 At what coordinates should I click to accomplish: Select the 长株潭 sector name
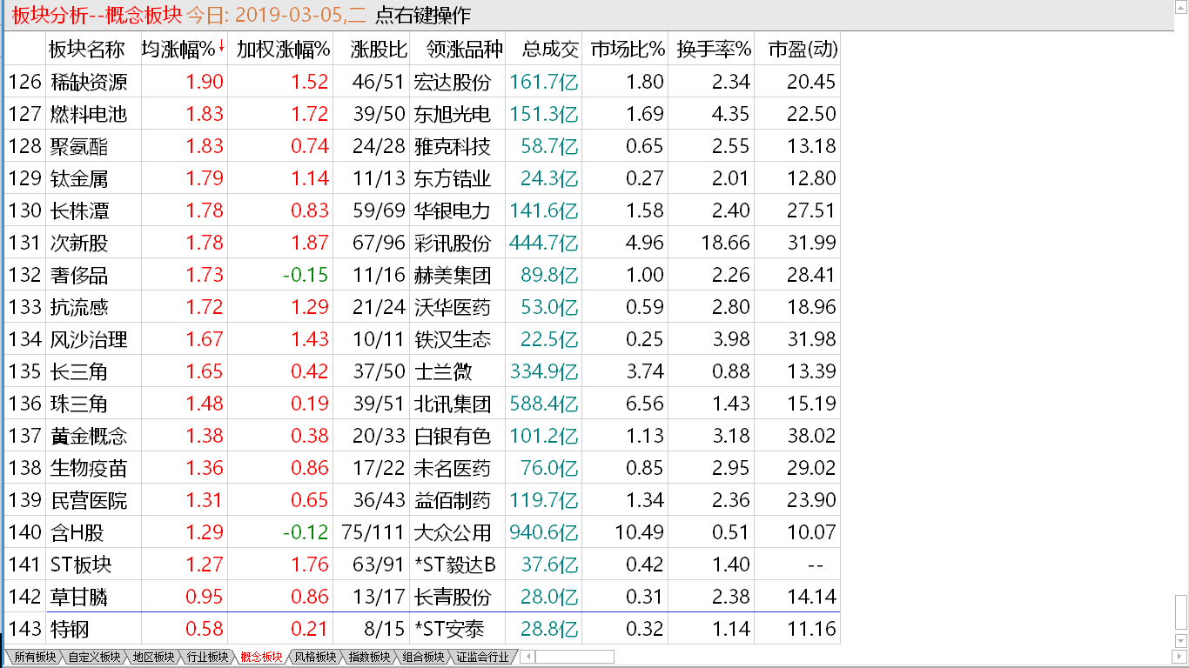(79, 210)
